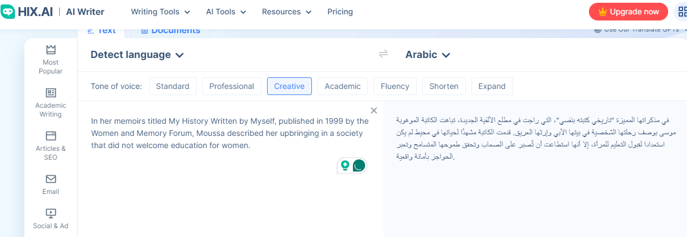Screen dimensions: 687x237
Task: Click the HIX.AI logo
Action: 26,12
